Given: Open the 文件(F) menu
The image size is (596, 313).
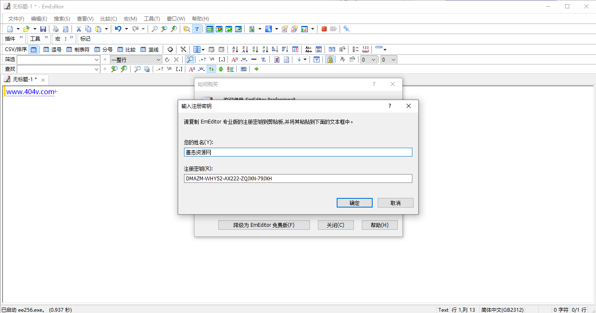Looking at the screenshot, I should click(16, 19).
